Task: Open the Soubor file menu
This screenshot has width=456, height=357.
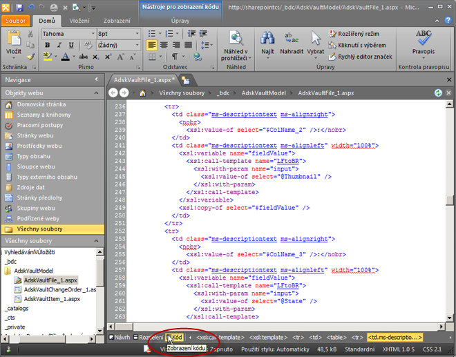Action: (15, 21)
